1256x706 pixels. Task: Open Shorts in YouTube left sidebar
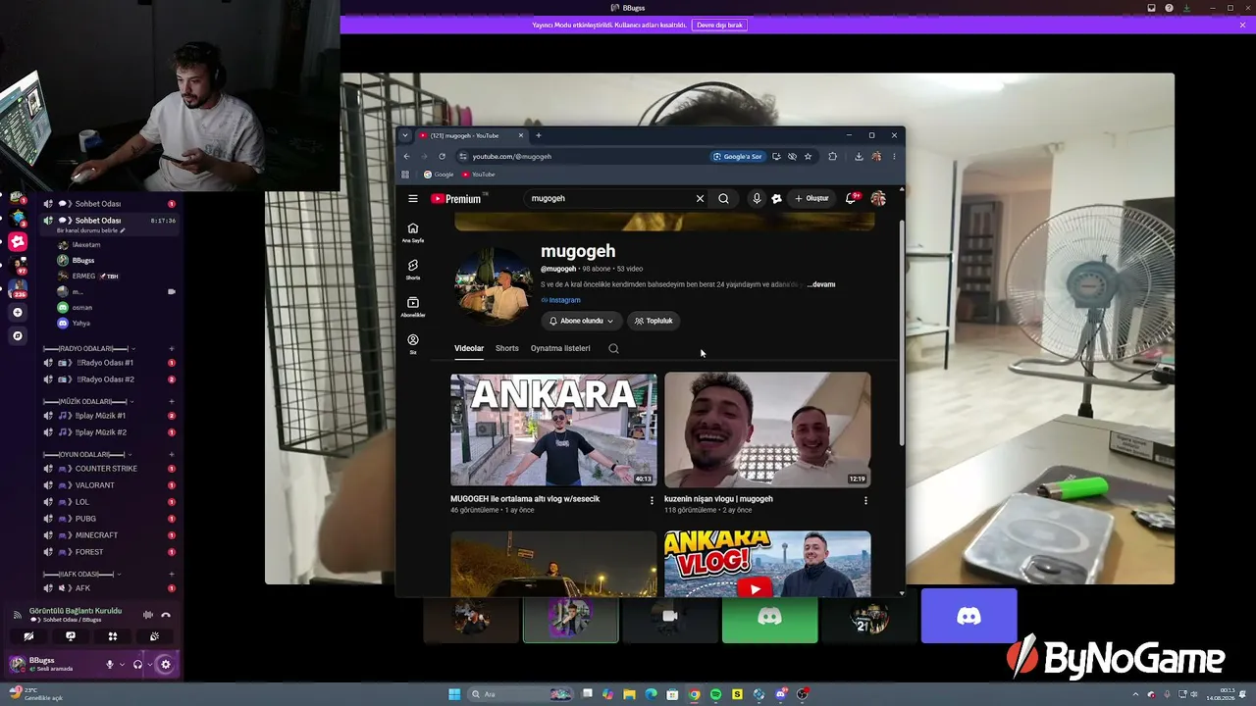pos(413,270)
